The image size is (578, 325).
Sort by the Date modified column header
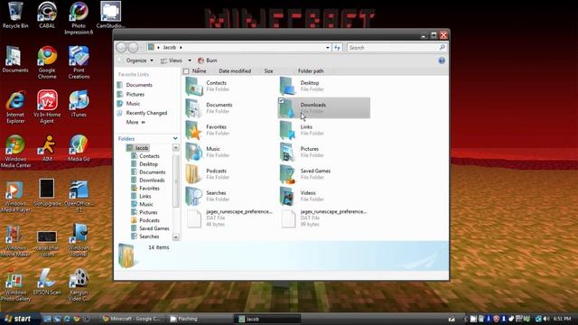tap(235, 71)
